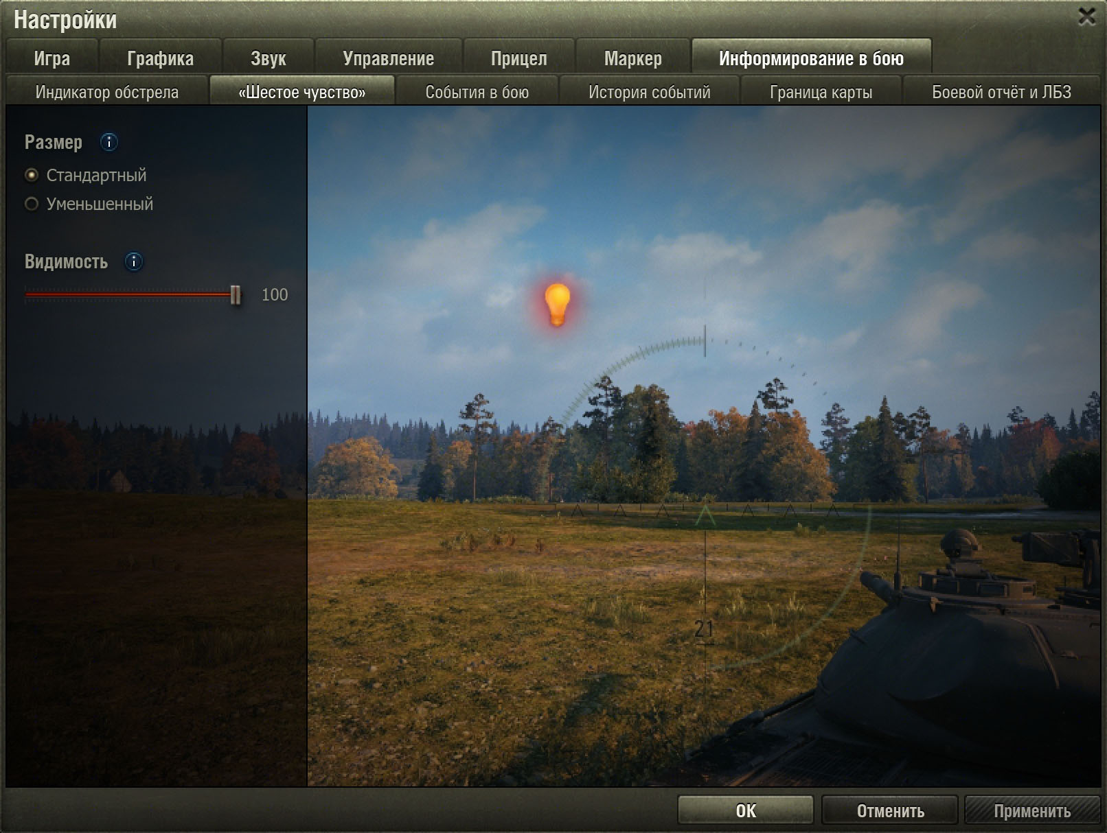Screen dimensions: 1107x833
Task: Open the Игра settings tab
Action: click(52, 59)
